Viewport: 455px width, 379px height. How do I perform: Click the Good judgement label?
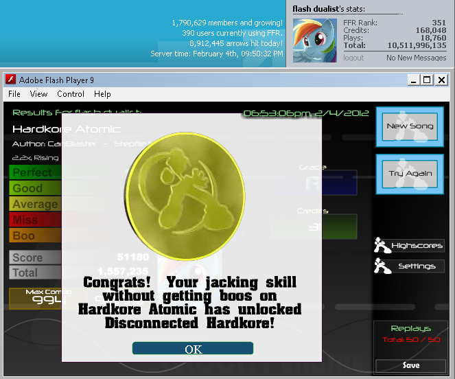27,188
